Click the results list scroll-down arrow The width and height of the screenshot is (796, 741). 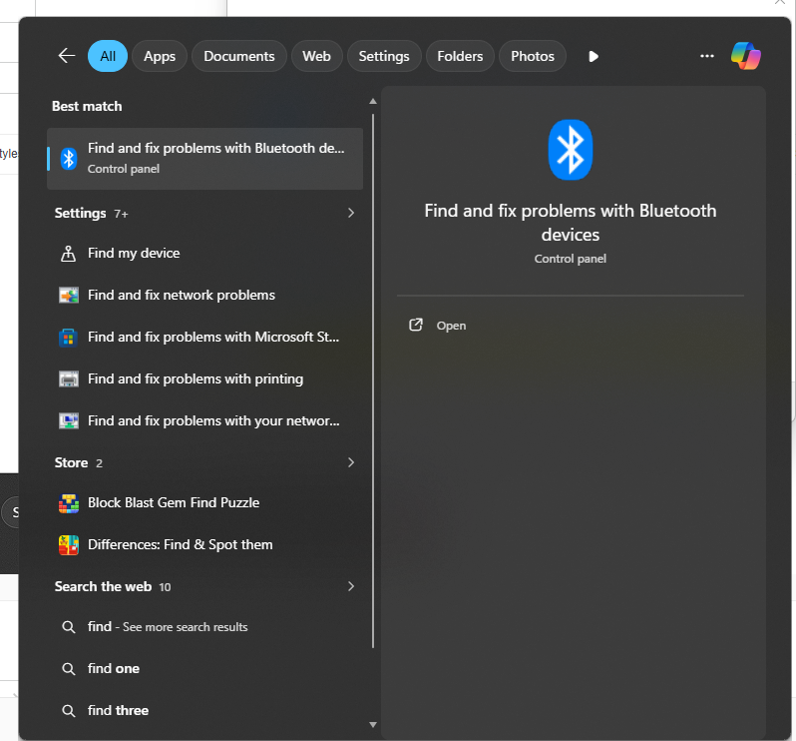pyautogui.click(x=373, y=725)
